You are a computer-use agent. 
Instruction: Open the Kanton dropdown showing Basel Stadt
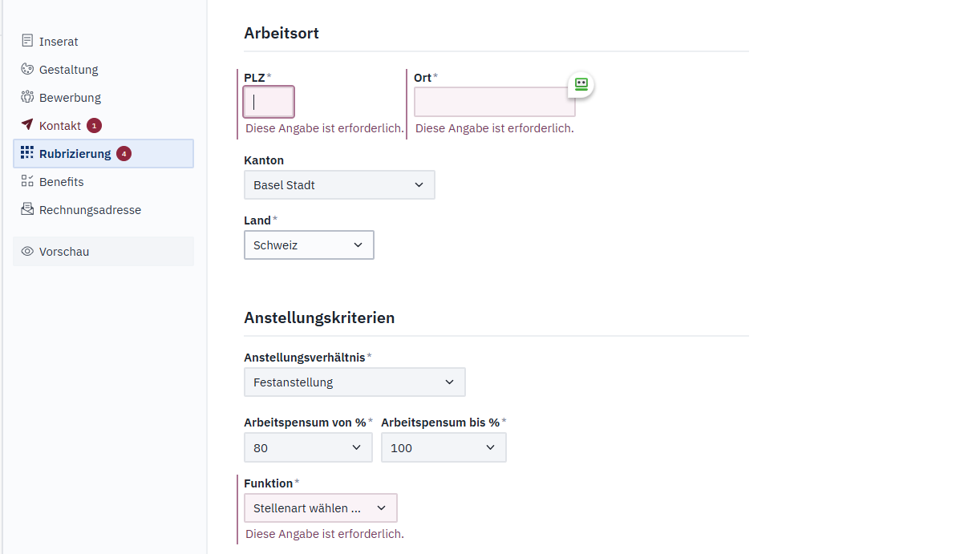point(339,184)
